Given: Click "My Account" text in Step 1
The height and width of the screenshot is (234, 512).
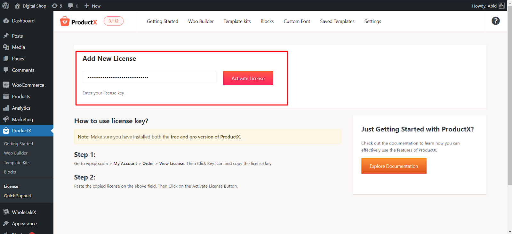Looking at the screenshot, I should 125,163.
